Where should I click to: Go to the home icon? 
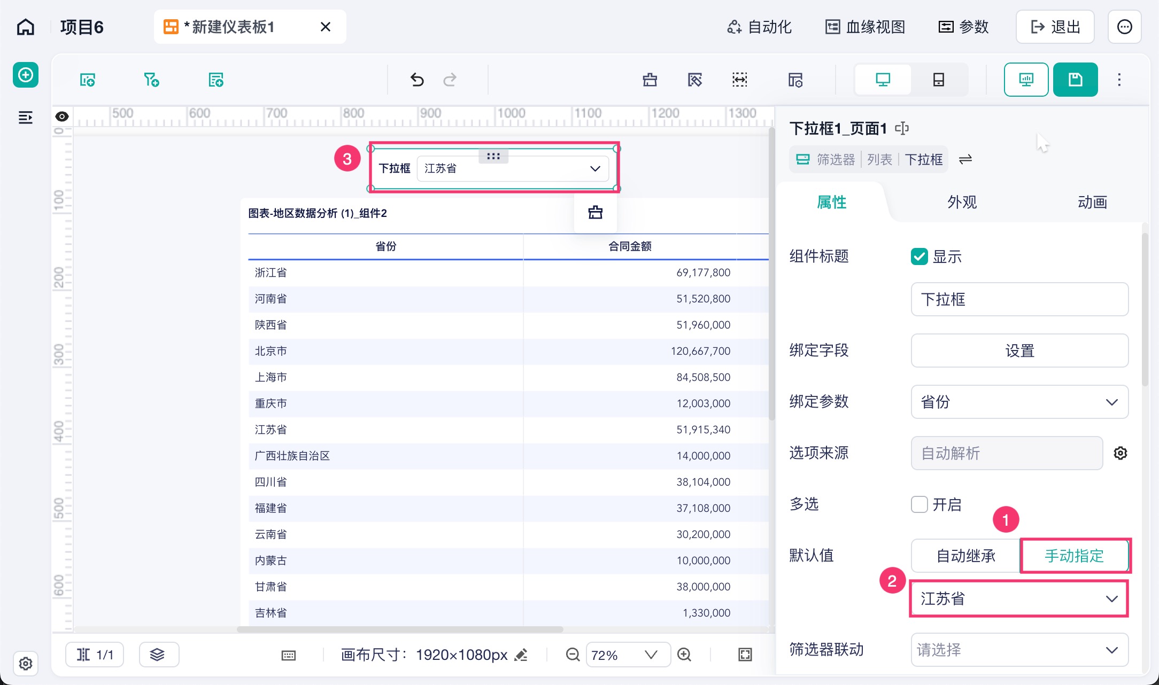pyautogui.click(x=26, y=27)
